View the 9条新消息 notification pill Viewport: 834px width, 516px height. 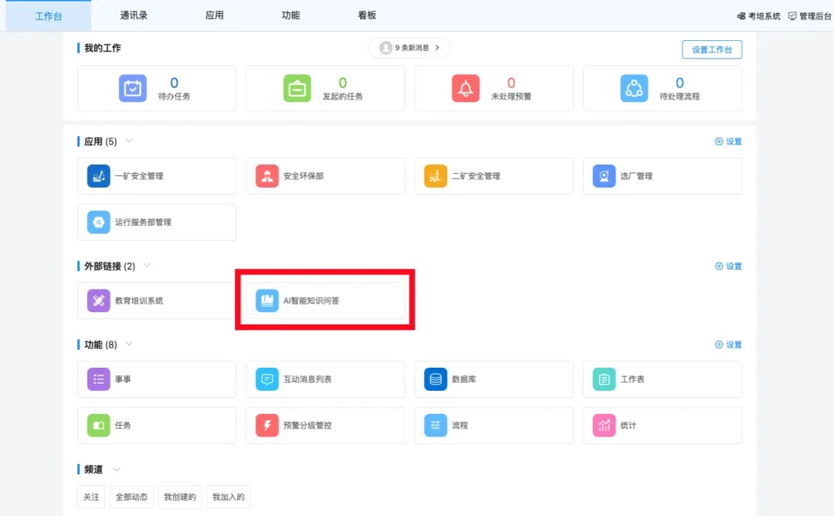409,48
